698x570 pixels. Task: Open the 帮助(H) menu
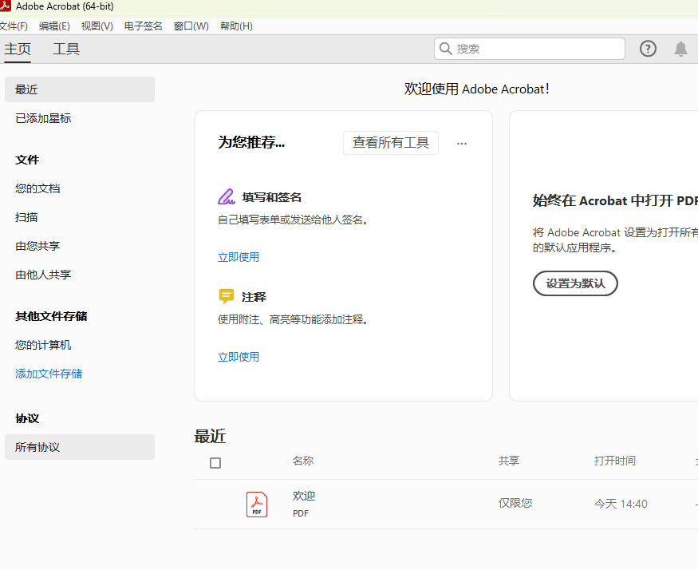pos(236,26)
